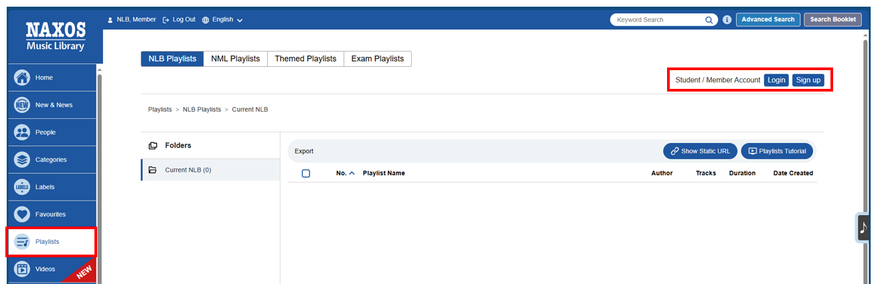The width and height of the screenshot is (874, 284).
Task: Click the globe language icon
Action: coord(206,20)
